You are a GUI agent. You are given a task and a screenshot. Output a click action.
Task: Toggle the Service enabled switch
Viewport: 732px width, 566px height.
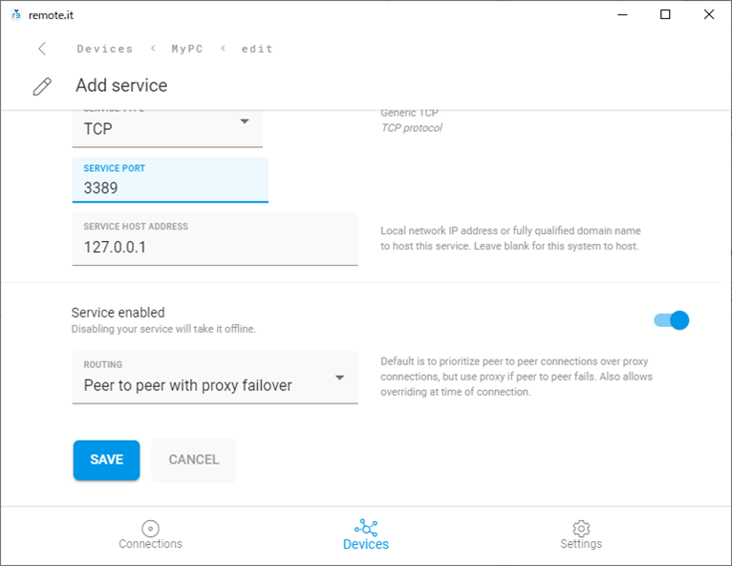(671, 320)
